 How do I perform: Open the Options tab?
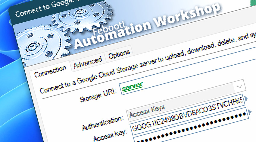119,54
